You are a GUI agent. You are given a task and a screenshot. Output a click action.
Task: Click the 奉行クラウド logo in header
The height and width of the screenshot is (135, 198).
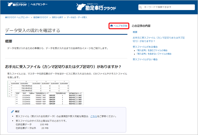(x=17, y=4)
